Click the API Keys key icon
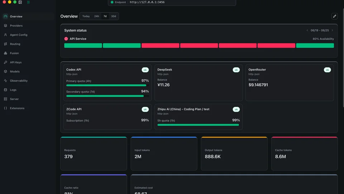Viewport: 344px width, 194px height. coord(5,62)
